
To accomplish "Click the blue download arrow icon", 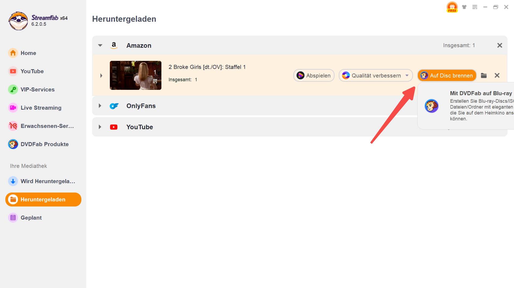I will [x=13, y=181].
